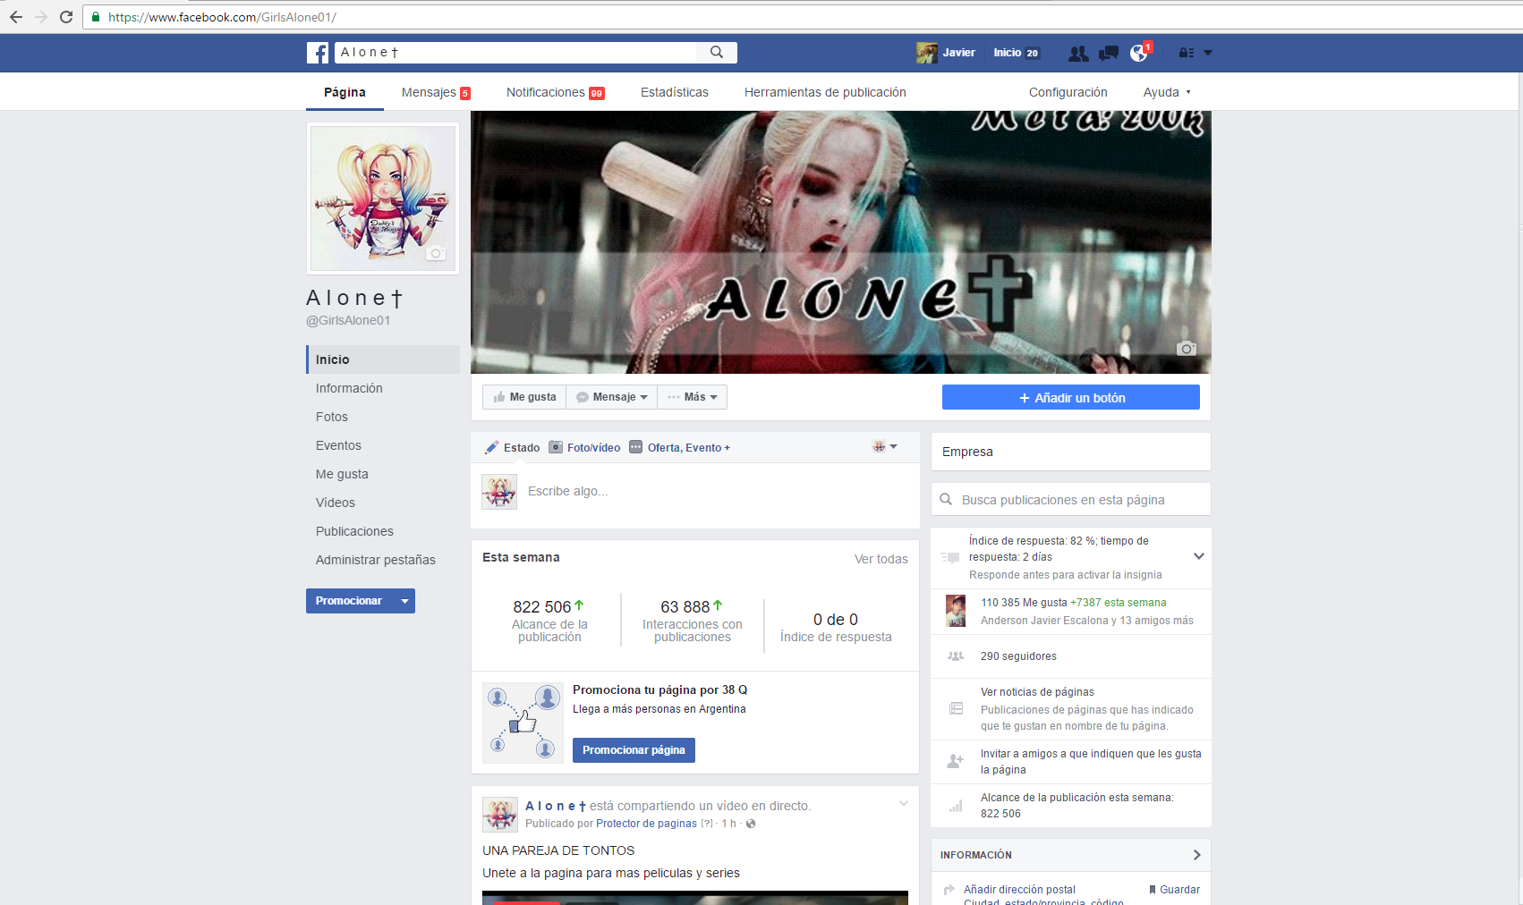
Task: Open the privacy shortcuts lock icon
Action: click(1186, 53)
